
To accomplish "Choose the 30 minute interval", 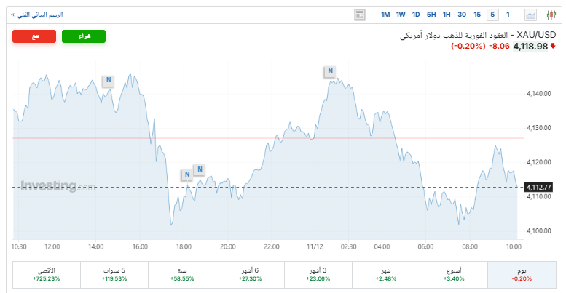I will pos(462,15).
